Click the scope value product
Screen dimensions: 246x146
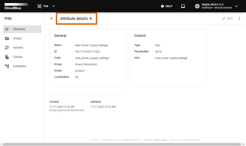tap(80, 71)
